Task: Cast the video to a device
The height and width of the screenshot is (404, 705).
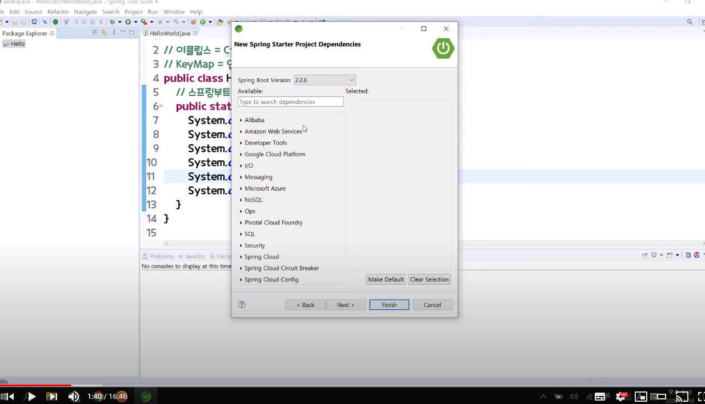Action: 682,396
